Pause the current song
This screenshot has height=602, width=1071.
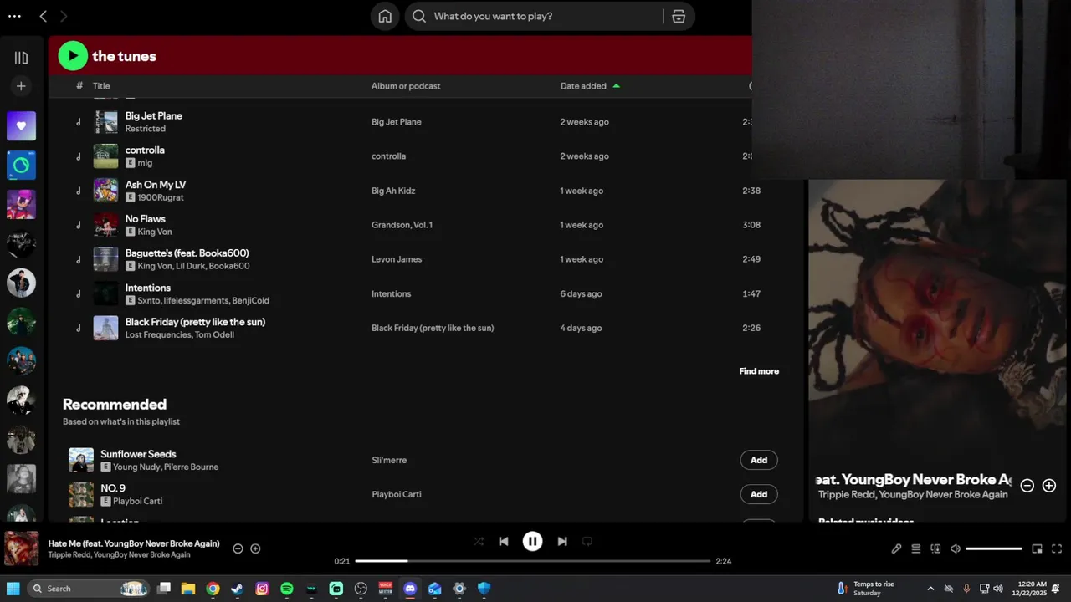click(x=533, y=541)
